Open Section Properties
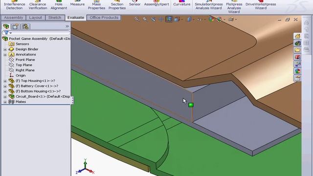 pyautogui.click(x=117, y=5)
